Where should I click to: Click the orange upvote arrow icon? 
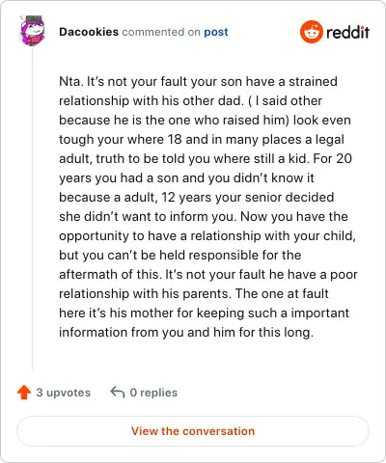pos(24,393)
